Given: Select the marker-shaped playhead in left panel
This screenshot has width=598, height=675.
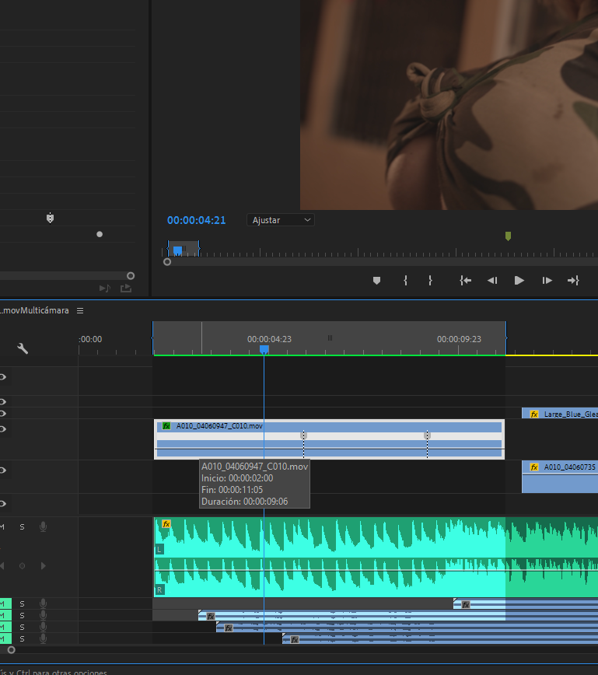Looking at the screenshot, I should pos(50,219).
